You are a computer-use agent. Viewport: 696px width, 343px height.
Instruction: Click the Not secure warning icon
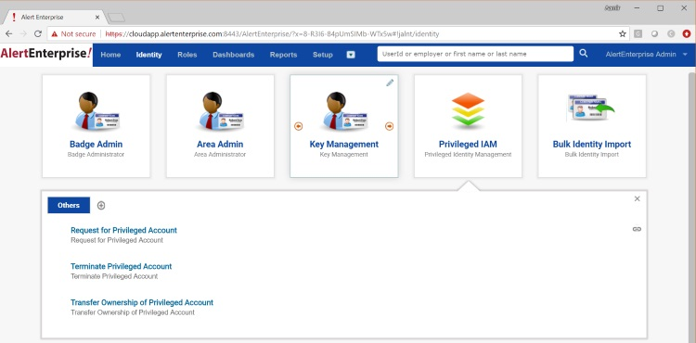pyautogui.click(x=55, y=33)
